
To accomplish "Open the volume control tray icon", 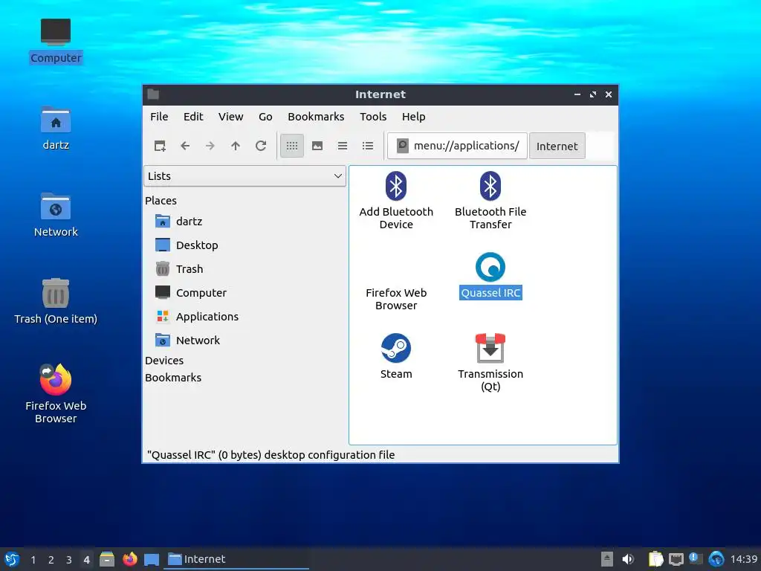I will (x=628, y=559).
